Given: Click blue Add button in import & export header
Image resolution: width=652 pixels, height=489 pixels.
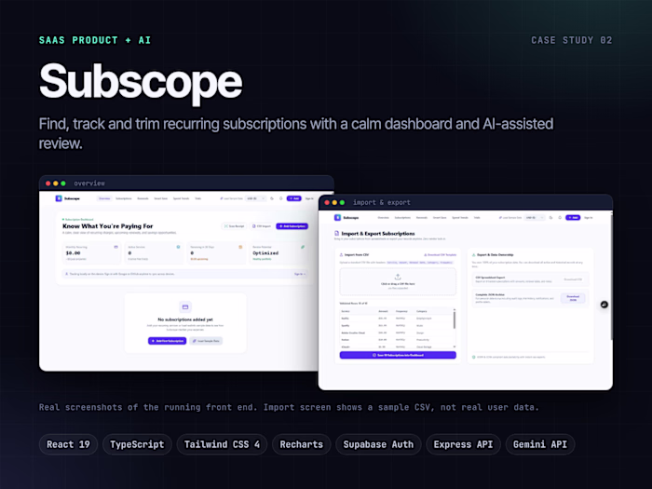Looking at the screenshot, I should click(573, 217).
